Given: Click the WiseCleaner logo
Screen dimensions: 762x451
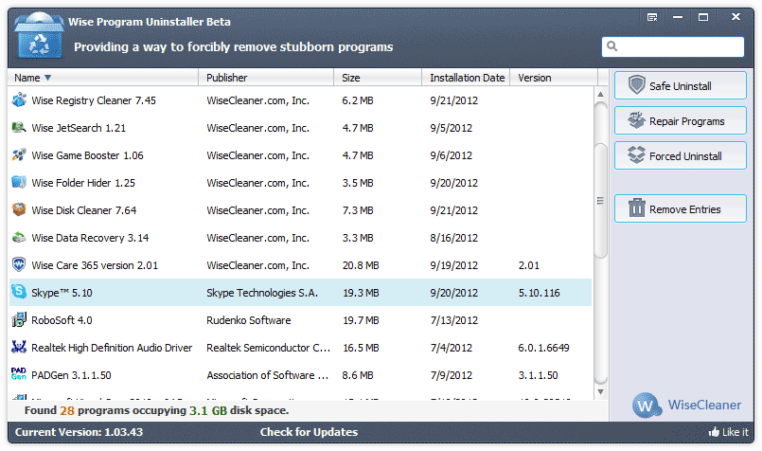Looking at the screenshot, I should [687, 405].
